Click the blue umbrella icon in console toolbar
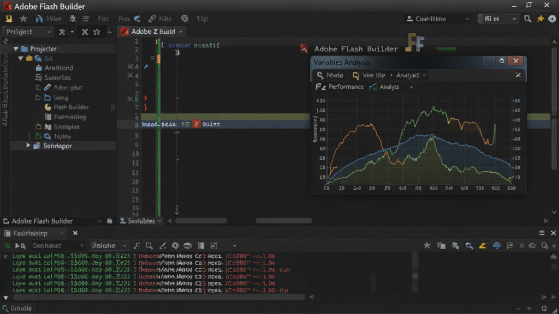559x314 pixels. [x=497, y=245]
